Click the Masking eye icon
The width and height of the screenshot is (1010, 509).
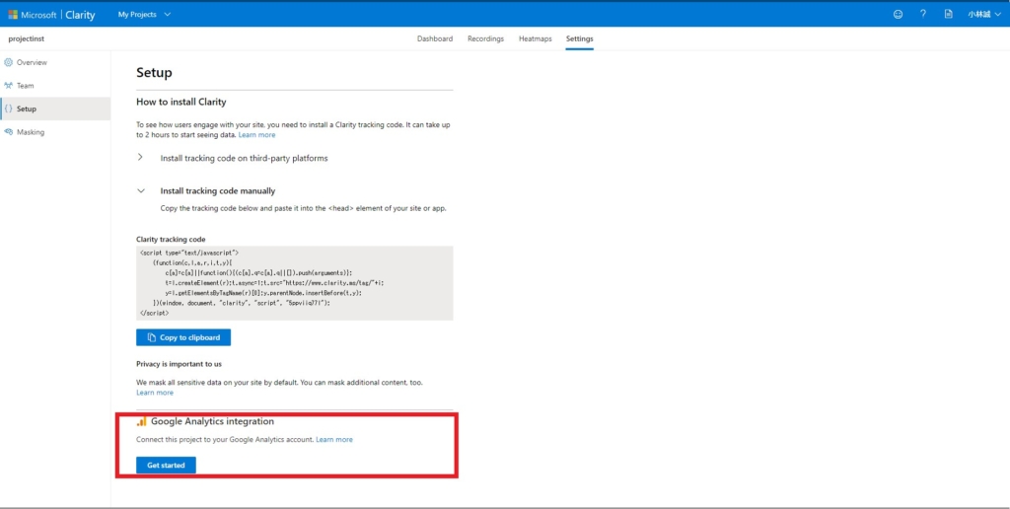click(x=8, y=132)
